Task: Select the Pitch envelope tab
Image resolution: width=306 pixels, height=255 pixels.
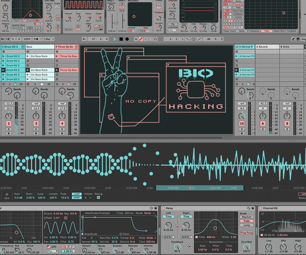Action: click(x=124, y=234)
